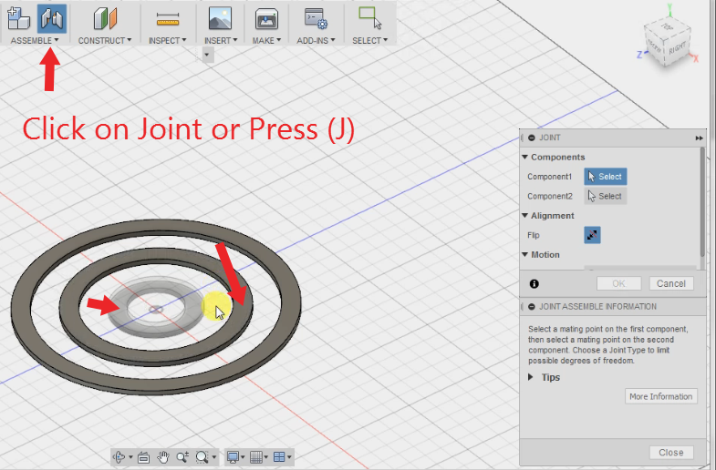The width and height of the screenshot is (716, 470).
Task: Click the Zoom Window fit icon
Action: (x=202, y=456)
